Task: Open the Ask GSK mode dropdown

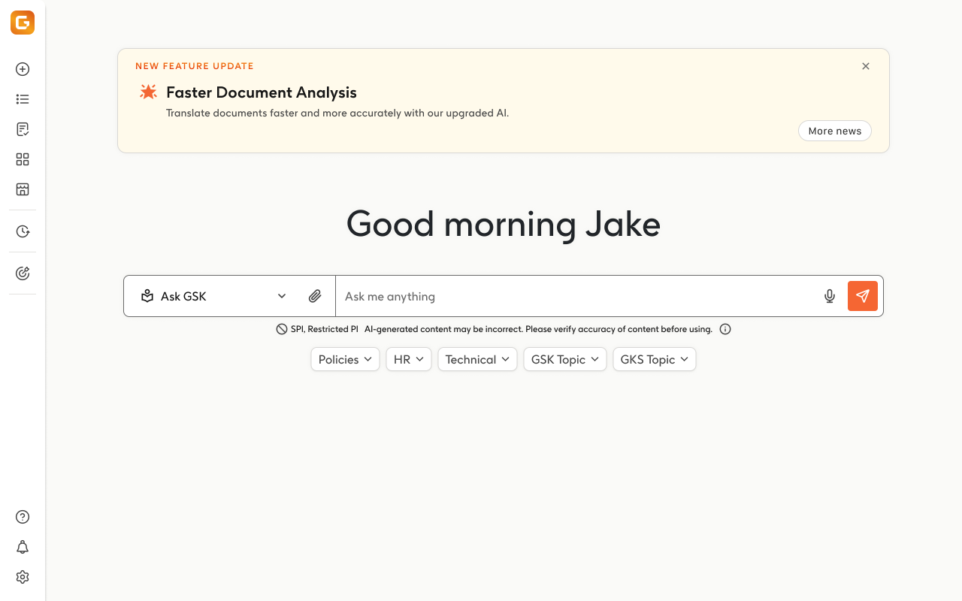Action: pos(214,296)
